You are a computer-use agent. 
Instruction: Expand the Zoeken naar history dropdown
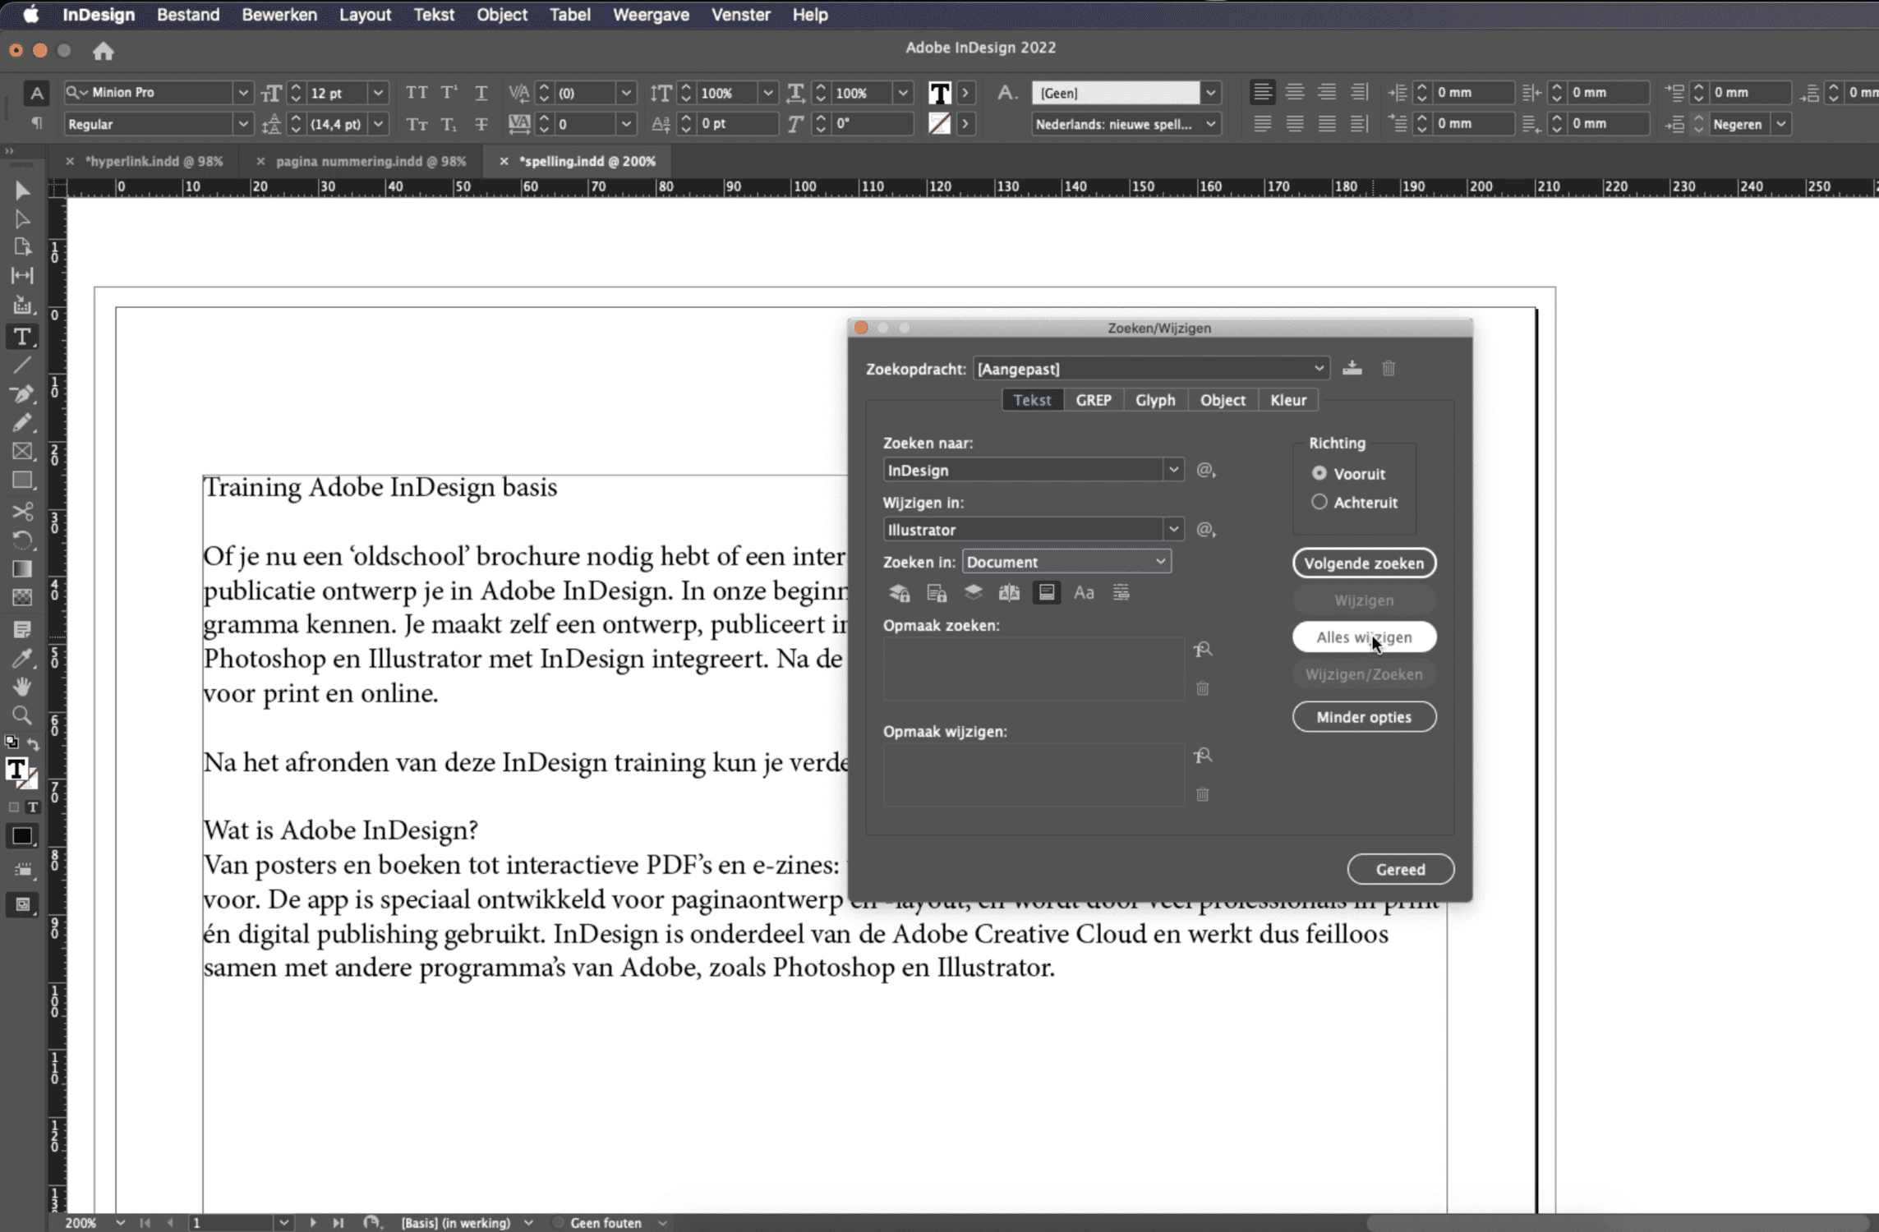click(x=1173, y=470)
